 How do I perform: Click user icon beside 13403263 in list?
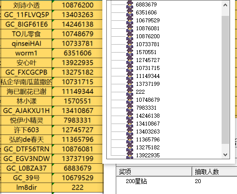pos(130,131)
